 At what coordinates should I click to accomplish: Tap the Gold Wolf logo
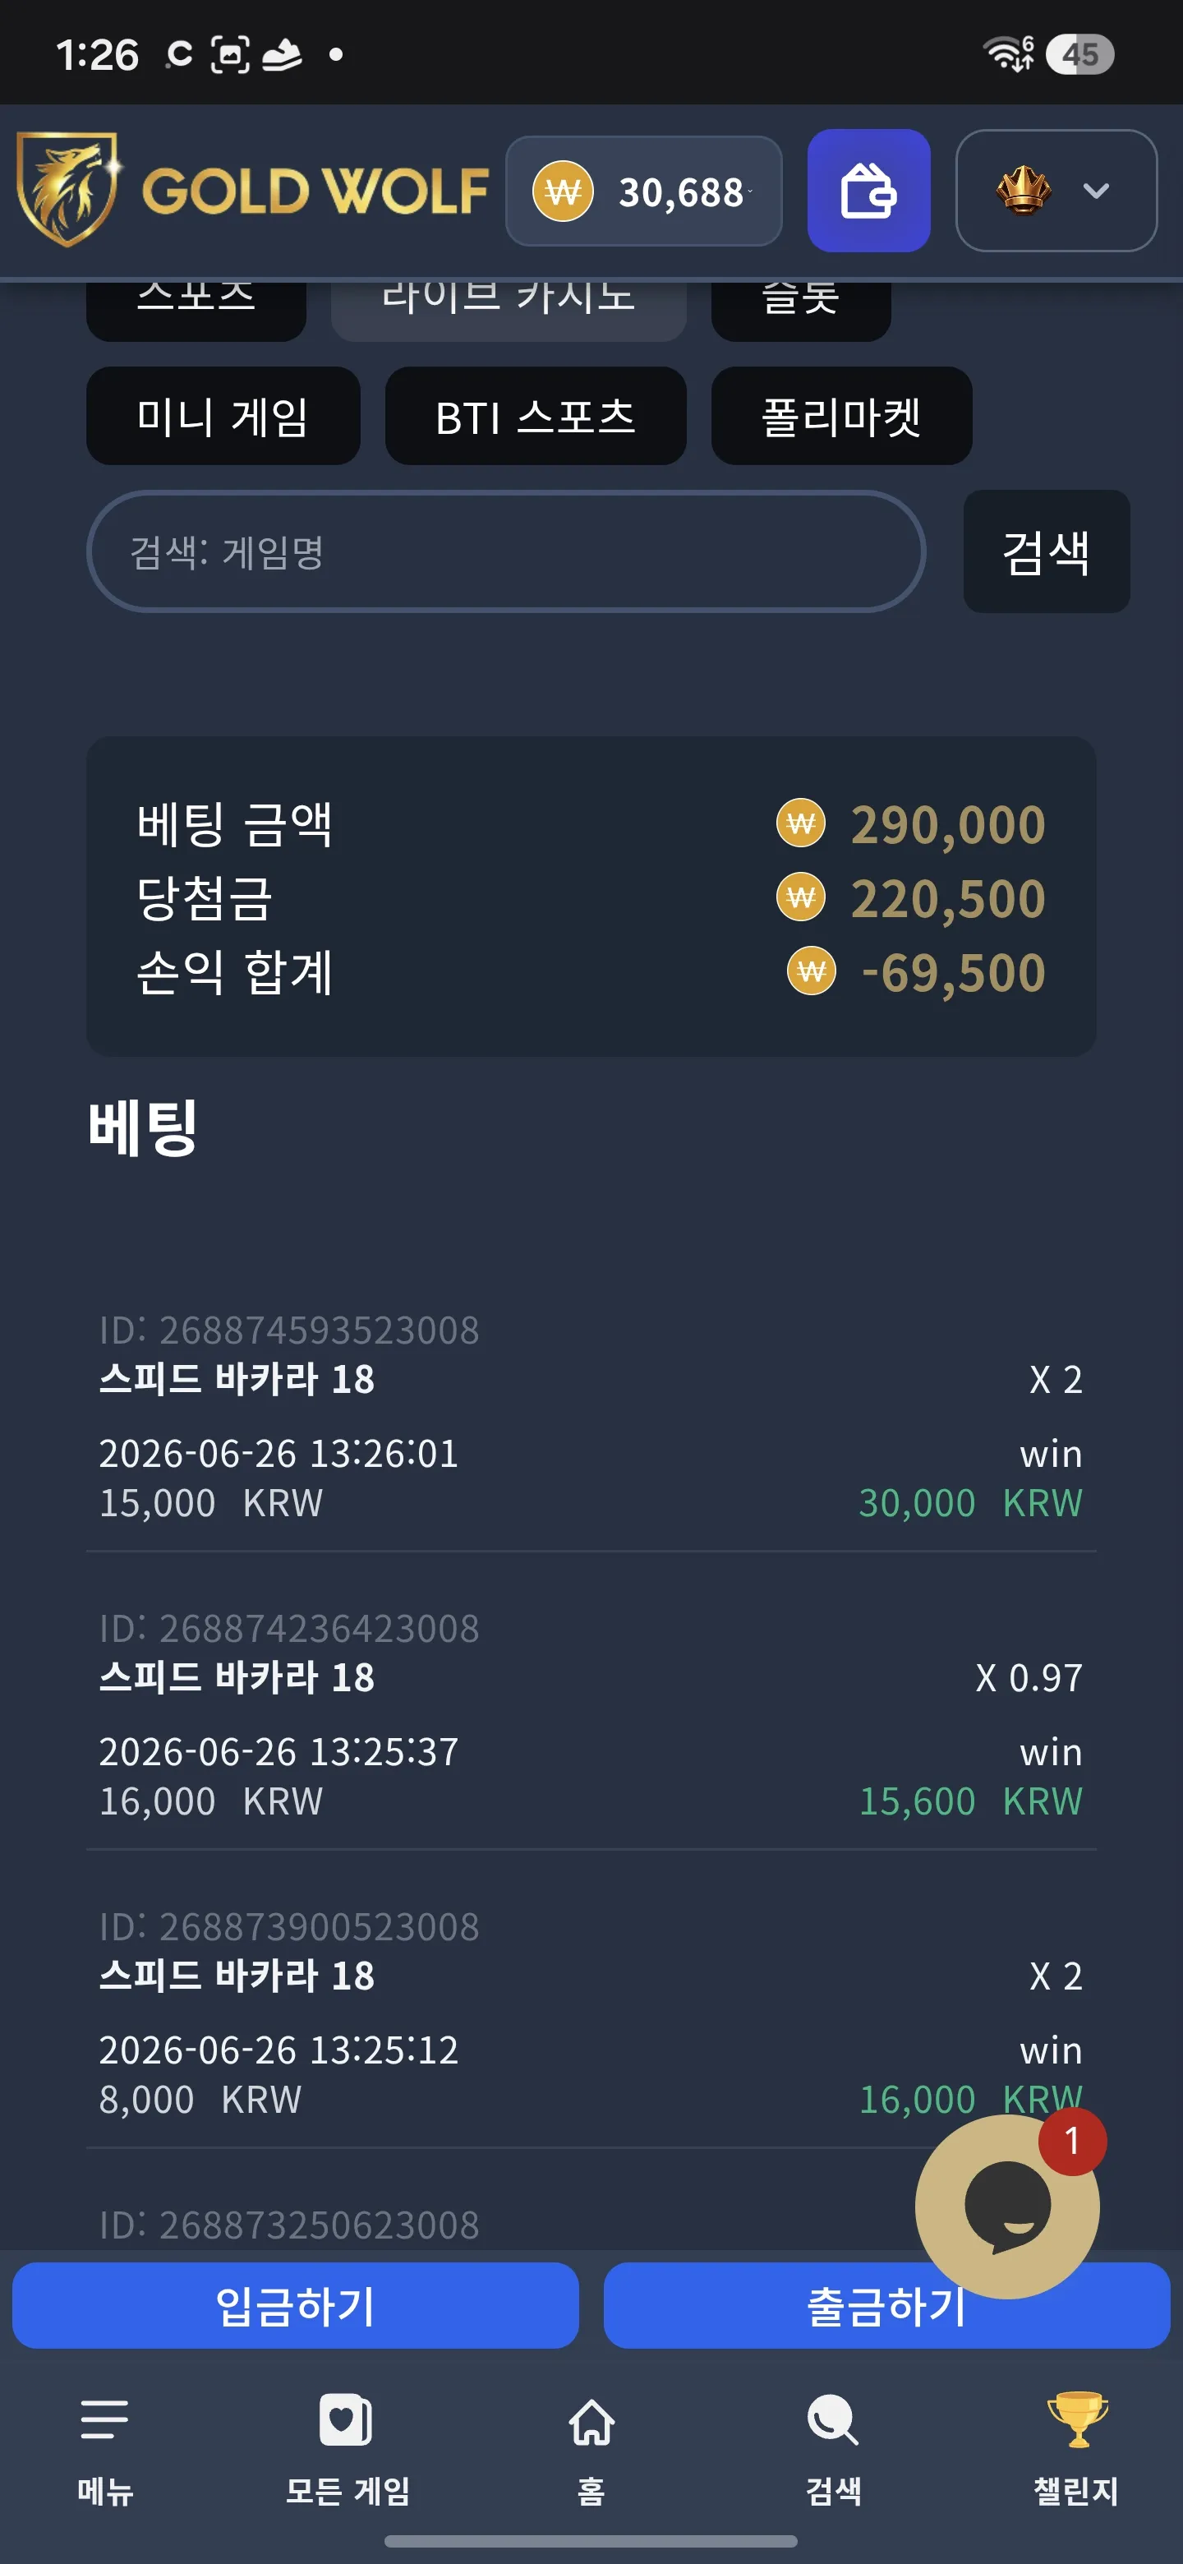click(253, 189)
